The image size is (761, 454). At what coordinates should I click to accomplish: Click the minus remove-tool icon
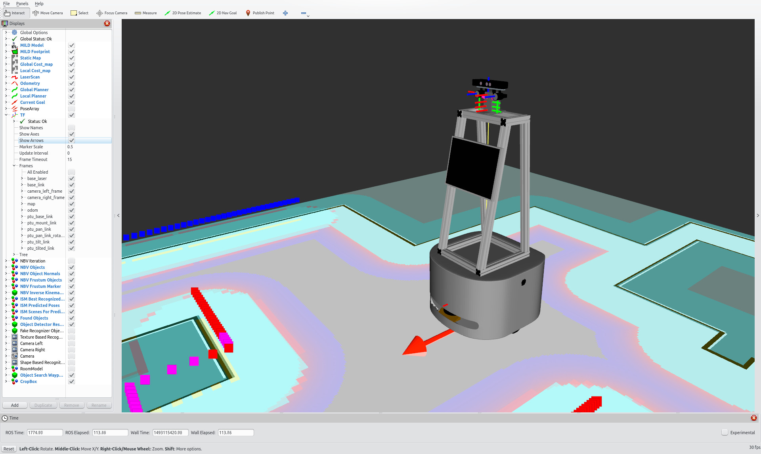[303, 13]
